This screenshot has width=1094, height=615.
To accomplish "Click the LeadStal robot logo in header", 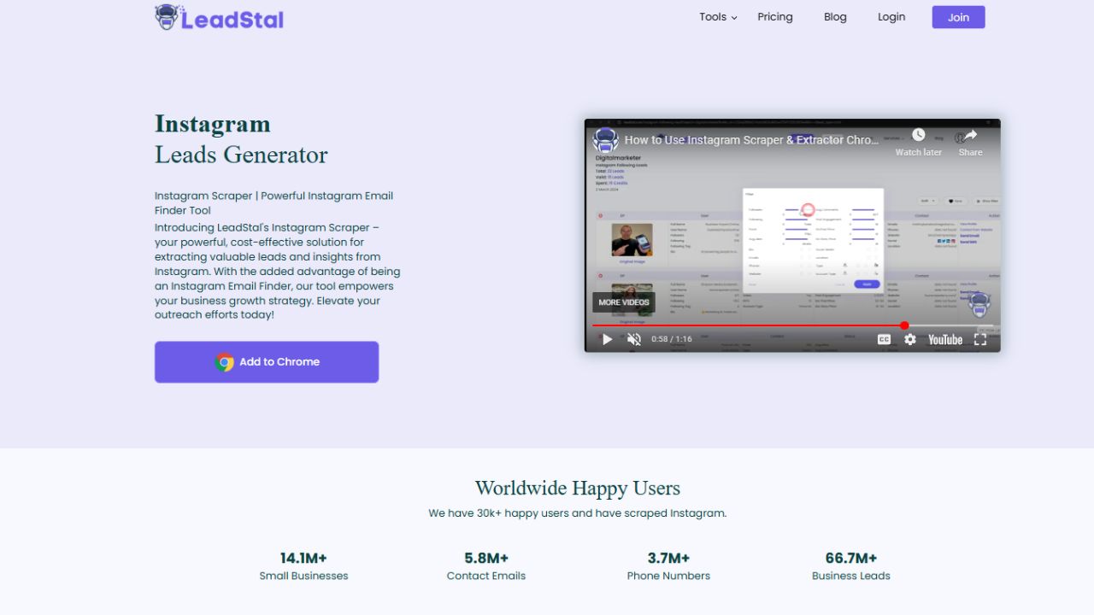I will 167,17.
